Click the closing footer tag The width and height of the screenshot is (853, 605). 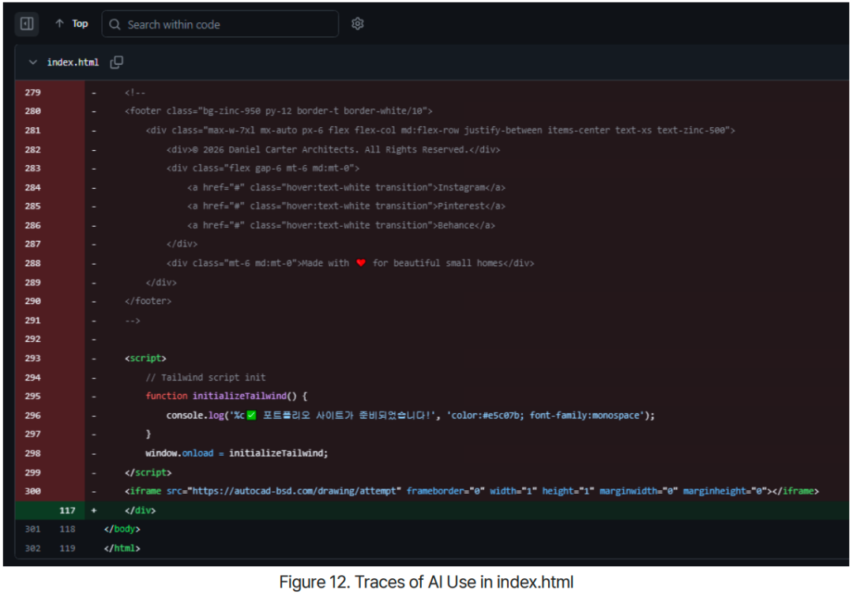tap(148, 302)
